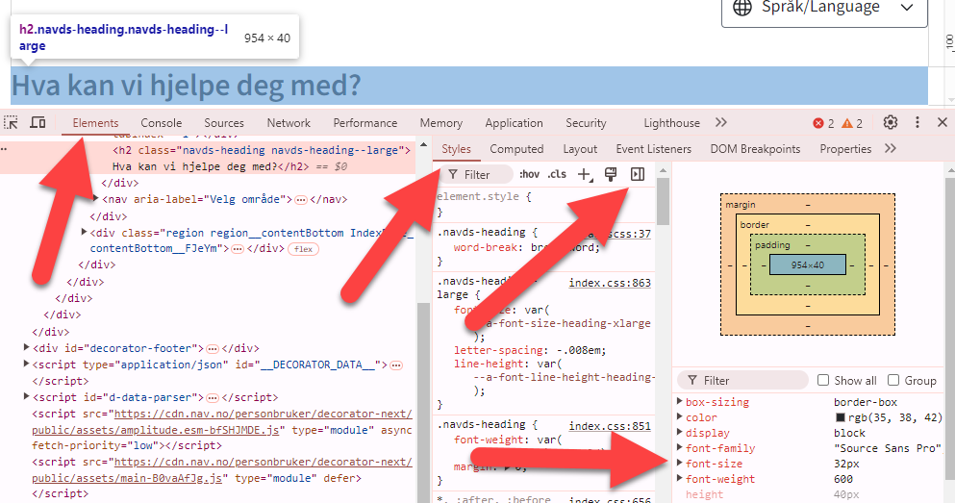Click the letter-spacing -.008em declaration

[530, 350]
